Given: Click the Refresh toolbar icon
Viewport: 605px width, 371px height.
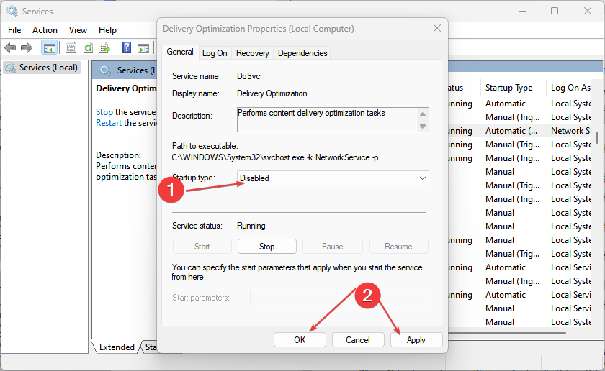Looking at the screenshot, I should pos(88,47).
